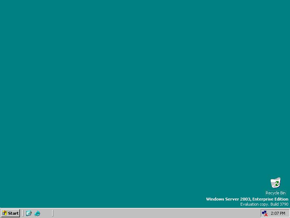The height and width of the screenshot is (218, 290).
Task: Click the disconnected network tray icon
Action: point(265,213)
